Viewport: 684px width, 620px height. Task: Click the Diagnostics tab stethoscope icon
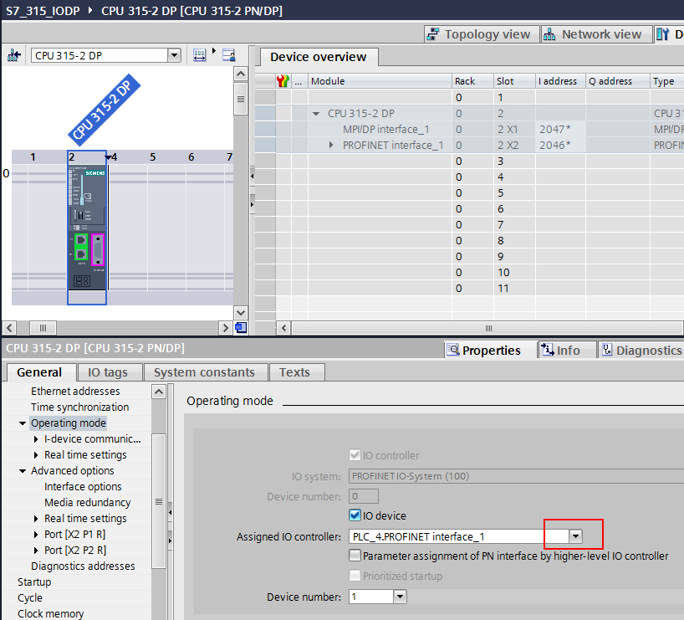[x=607, y=350]
